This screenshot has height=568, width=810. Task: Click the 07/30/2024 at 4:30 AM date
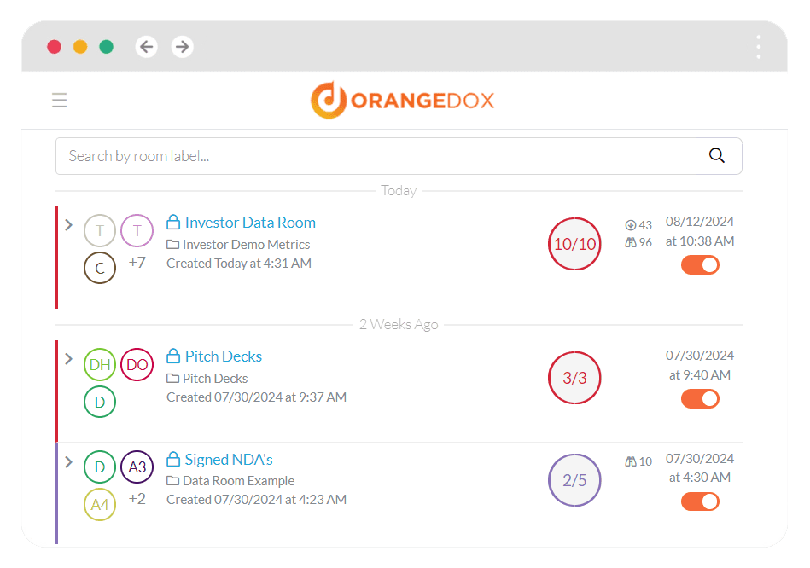tap(699, 468)
